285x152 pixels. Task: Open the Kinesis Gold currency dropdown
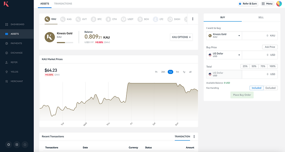(x=224, y=35)
